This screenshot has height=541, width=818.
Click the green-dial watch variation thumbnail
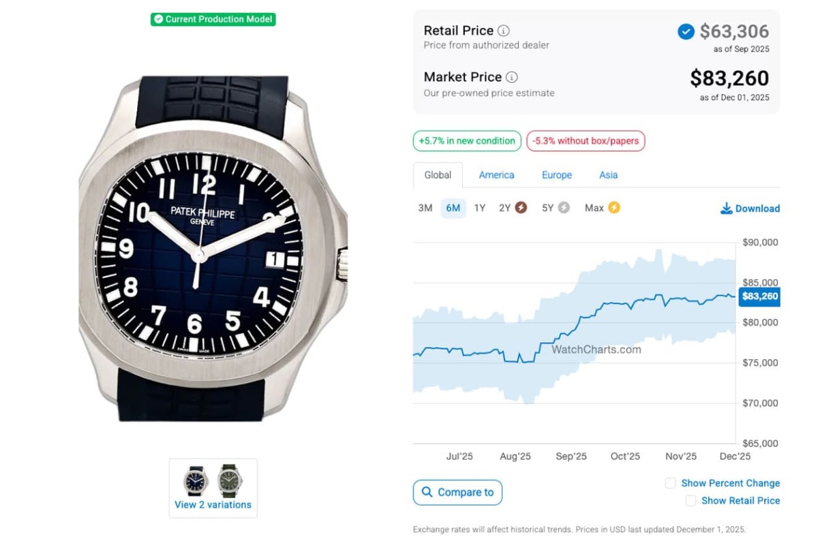pyautogui.click(x=230, y=481)
